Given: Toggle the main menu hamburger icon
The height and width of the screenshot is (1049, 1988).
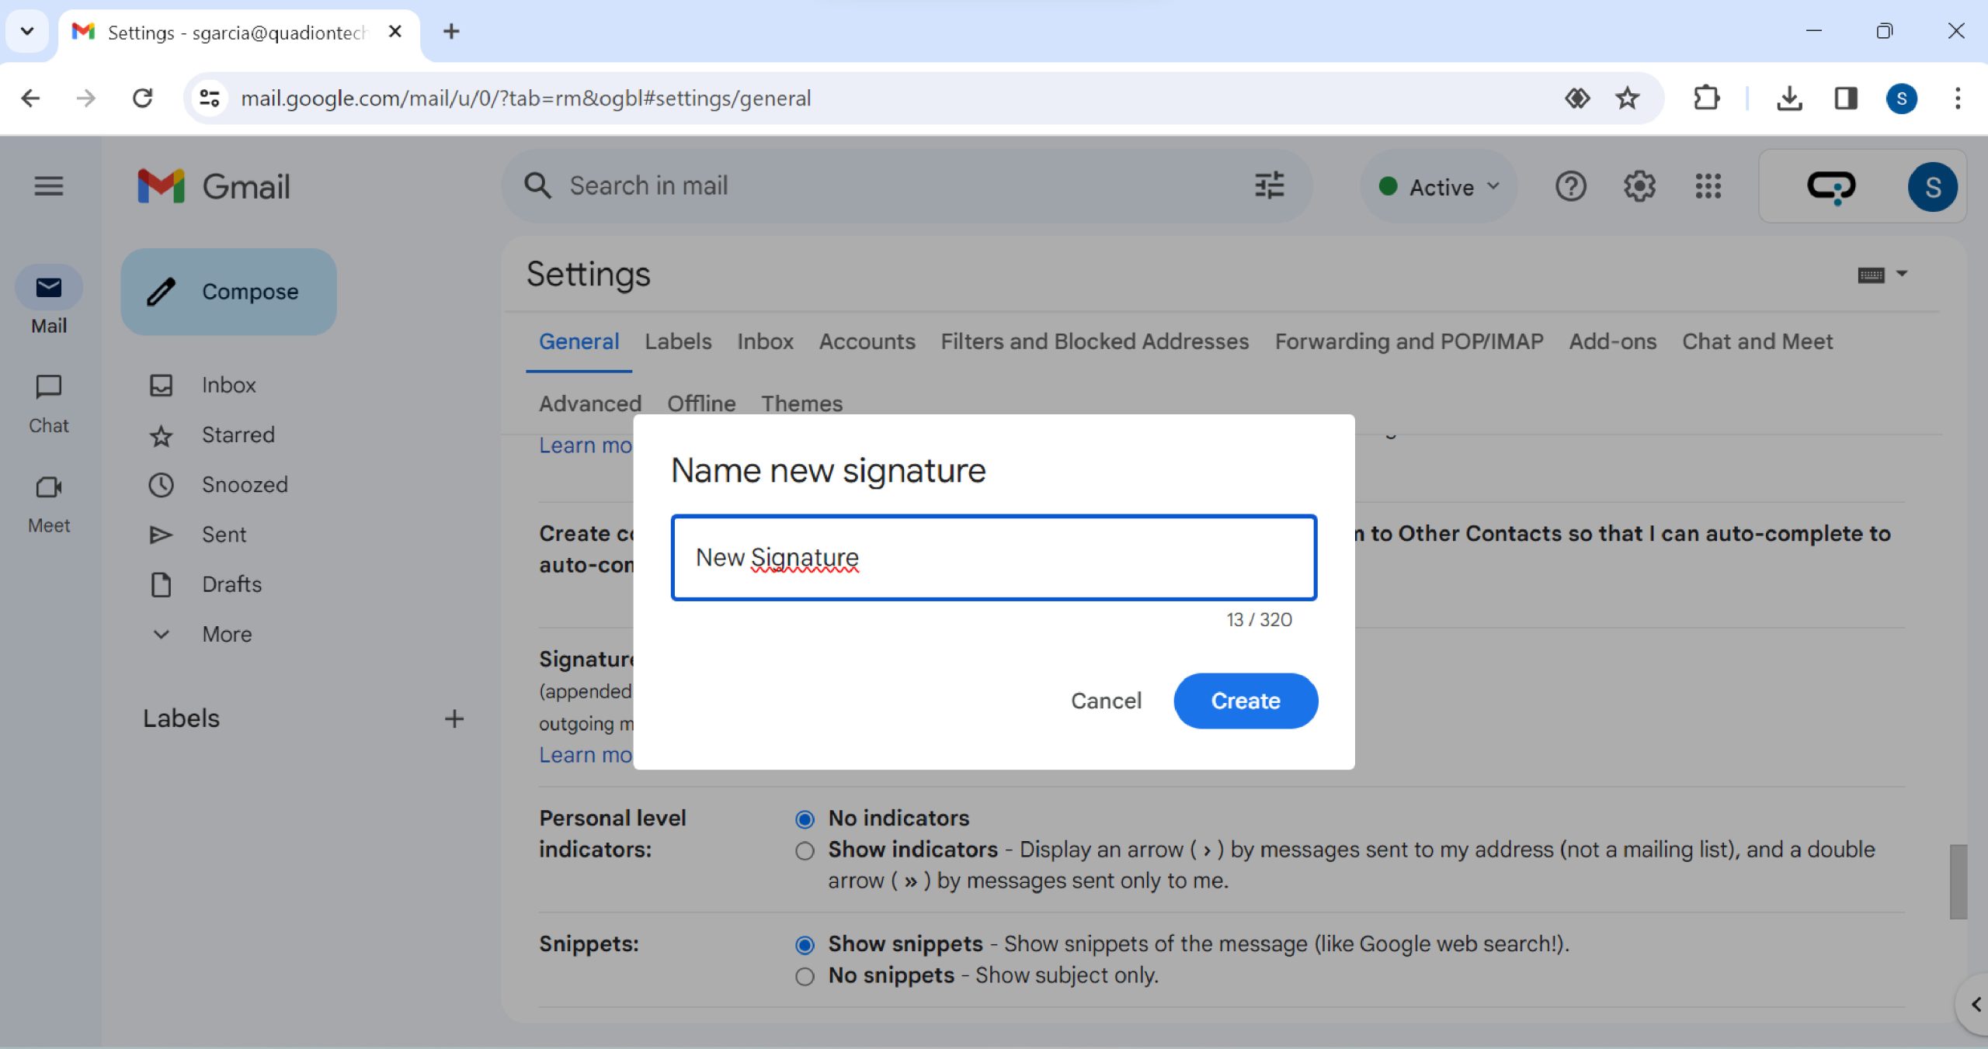Looking at the screenshot, I should [48, 186].
